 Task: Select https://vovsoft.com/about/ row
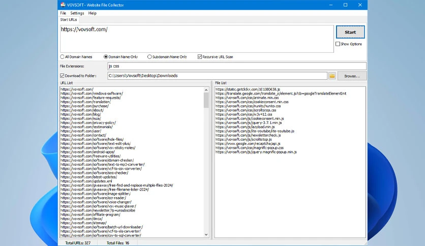pos(82,110)
